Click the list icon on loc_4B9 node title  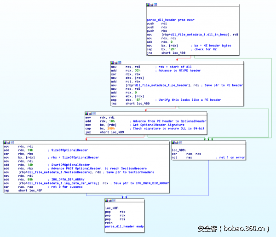180,142
